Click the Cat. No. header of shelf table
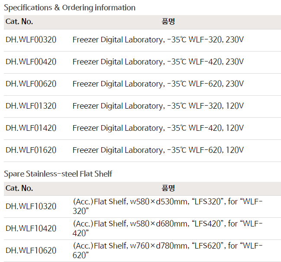 click(x=19, y=188)
